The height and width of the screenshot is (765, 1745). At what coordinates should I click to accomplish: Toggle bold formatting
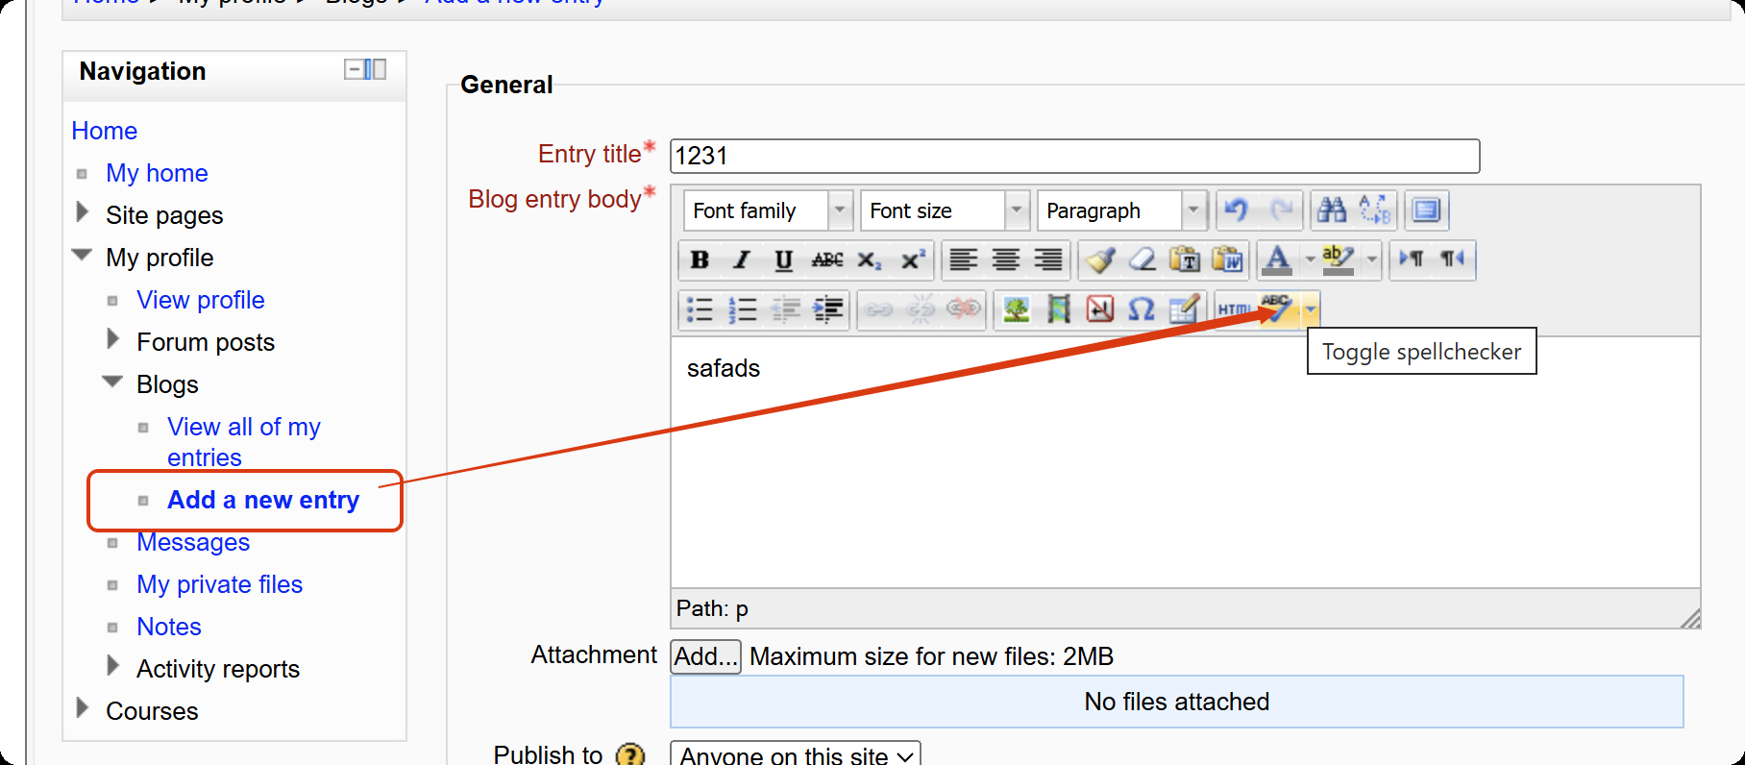[x=700, y=259]
